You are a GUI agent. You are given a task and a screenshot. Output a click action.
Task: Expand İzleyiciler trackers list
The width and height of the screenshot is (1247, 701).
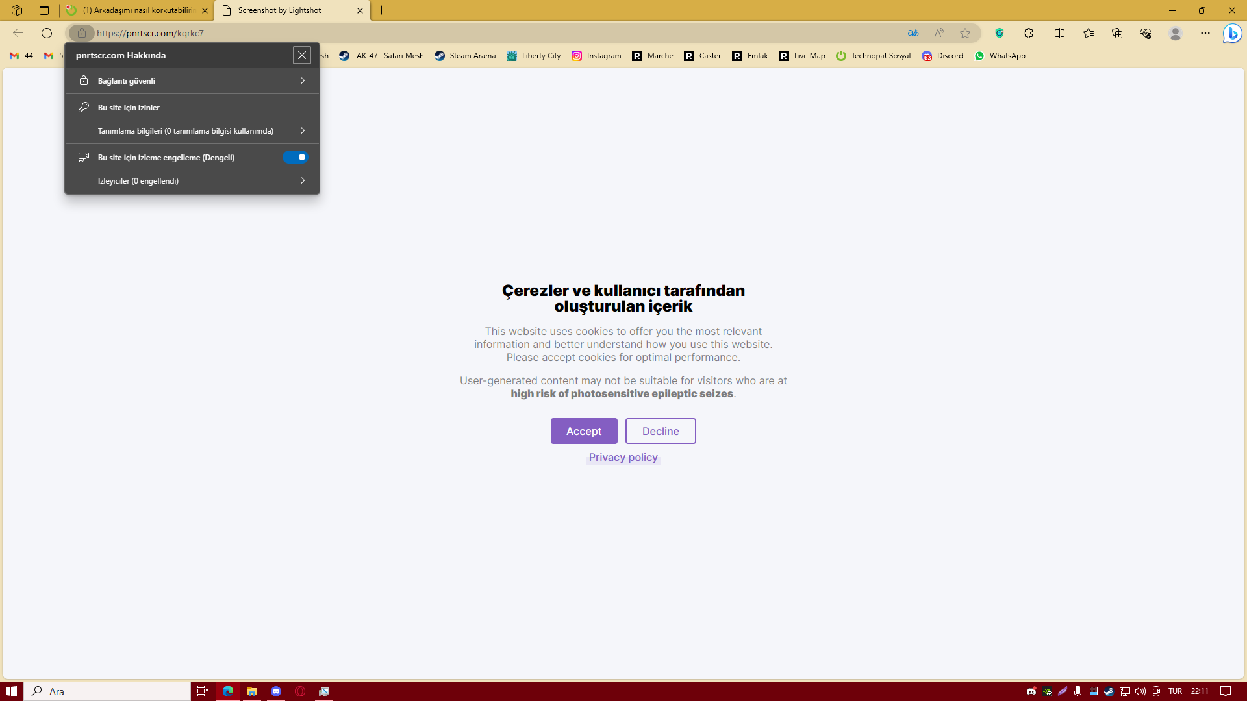pos(192,181)
